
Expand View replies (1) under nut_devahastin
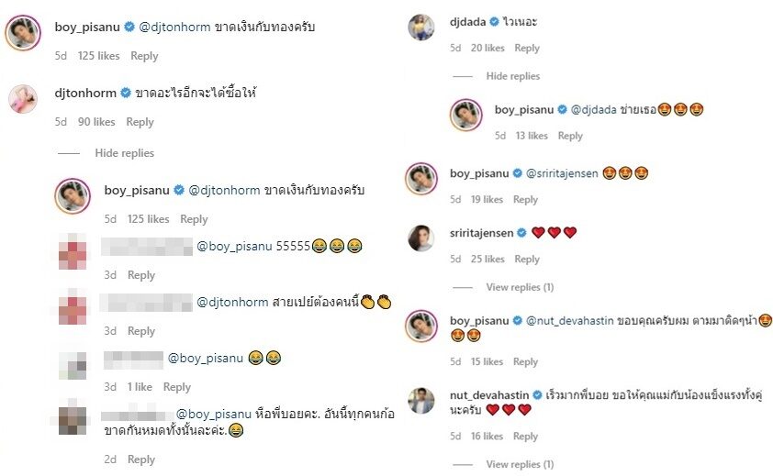coord(520,464)
